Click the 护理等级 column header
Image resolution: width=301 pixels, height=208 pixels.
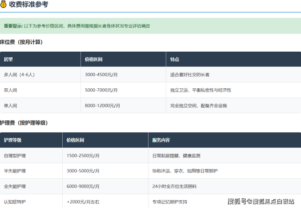click(31, 140)
